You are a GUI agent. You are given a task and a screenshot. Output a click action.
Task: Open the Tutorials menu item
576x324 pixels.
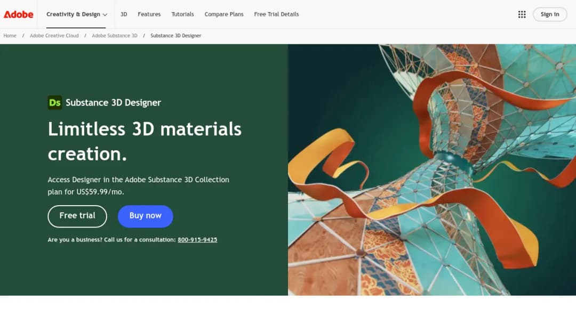click(x=182, y=14)
